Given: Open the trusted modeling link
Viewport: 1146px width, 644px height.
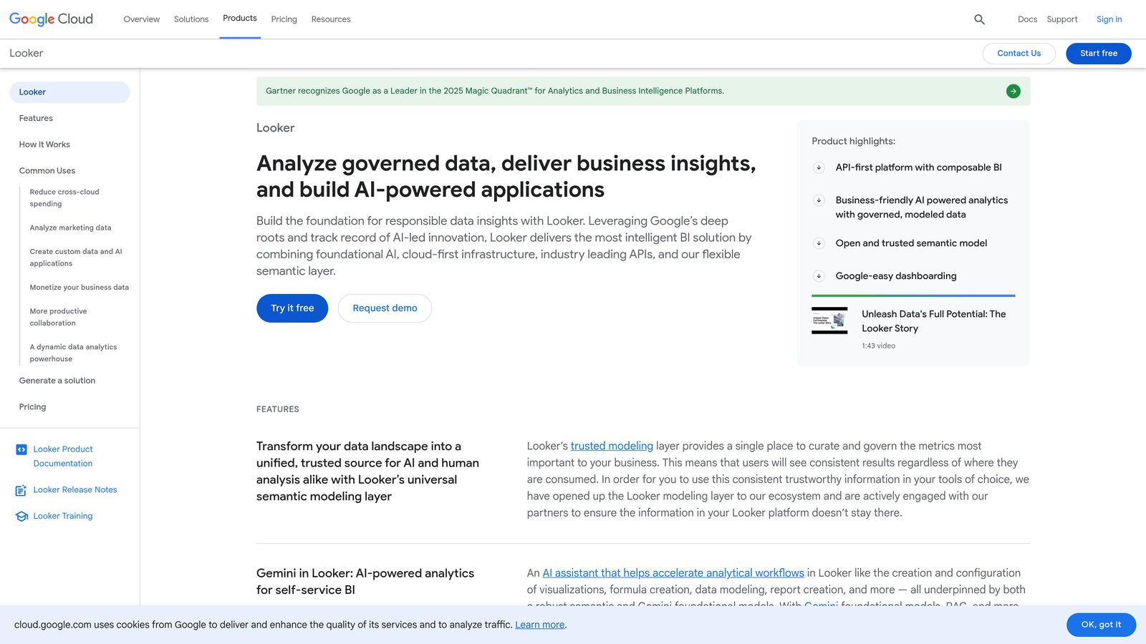Looking at the screenshot, I should click(x=612, y=446).
